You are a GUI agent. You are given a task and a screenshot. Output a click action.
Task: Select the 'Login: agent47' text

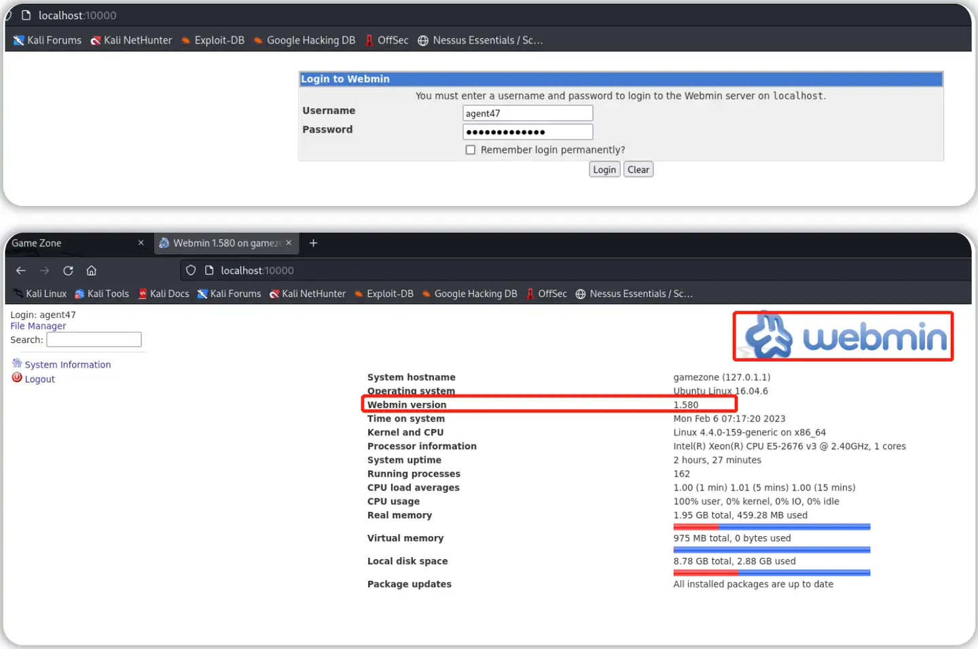[43, 315]
